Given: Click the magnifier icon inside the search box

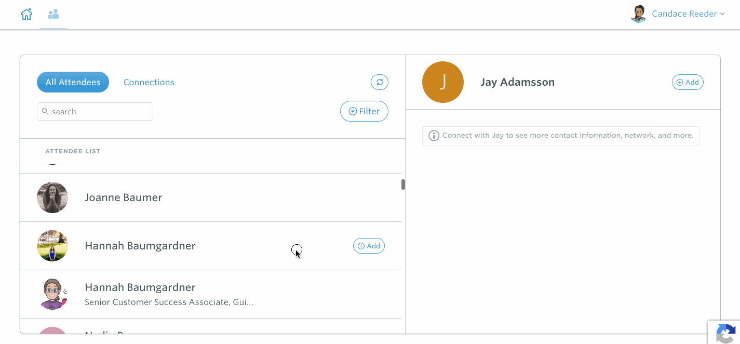Looking at the screenshot, I should tap(46, 111).
